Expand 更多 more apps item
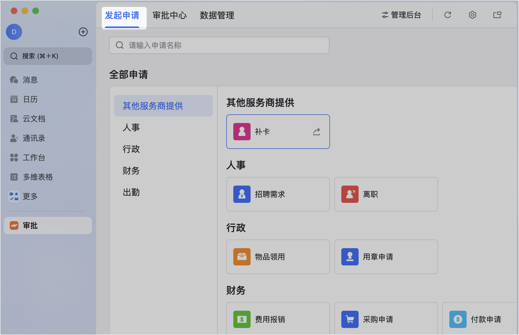 tap(30, 196)
